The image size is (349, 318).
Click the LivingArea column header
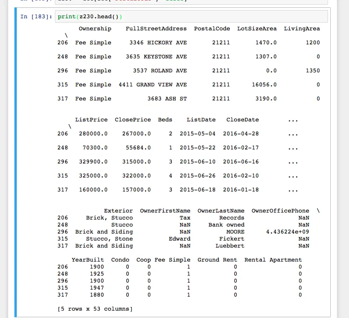(x=302, y=28)
